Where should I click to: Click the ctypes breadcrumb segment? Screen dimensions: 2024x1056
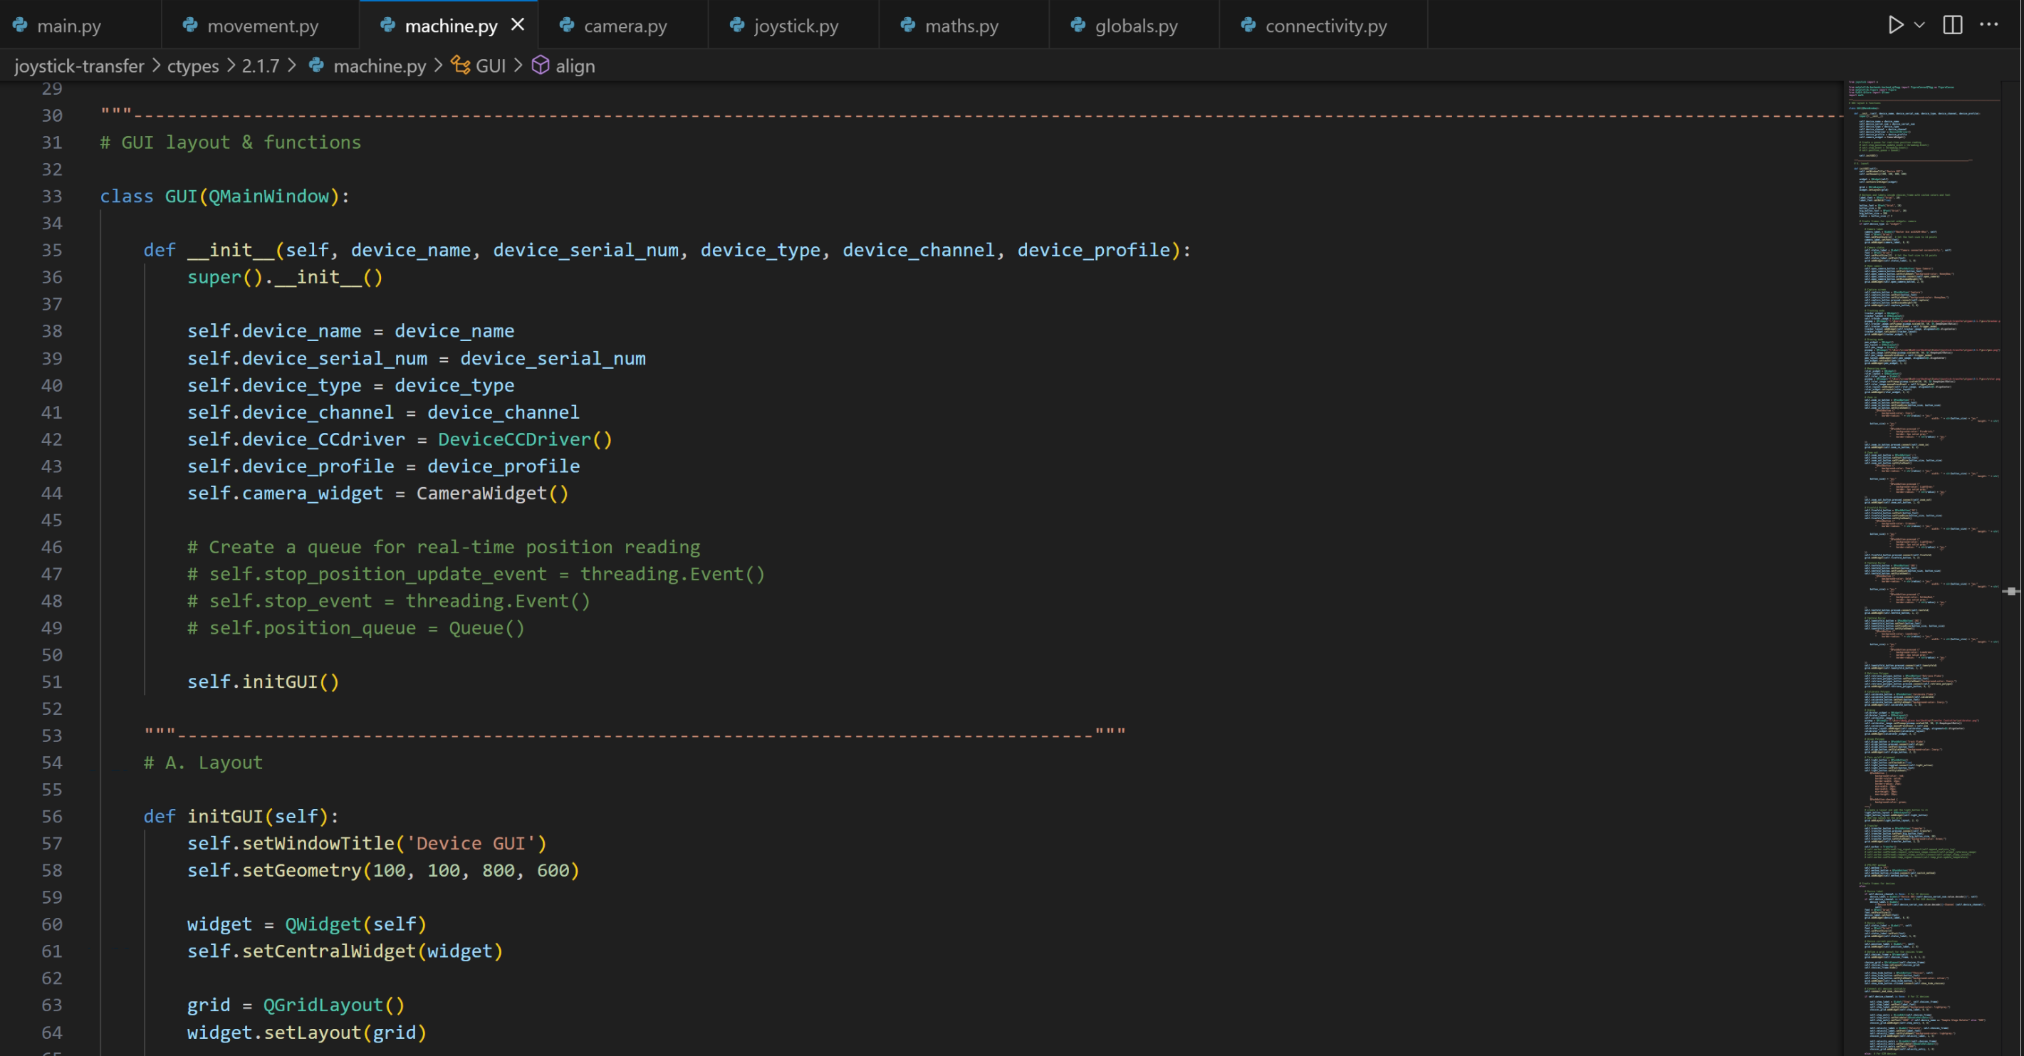[x=192, y=66]
